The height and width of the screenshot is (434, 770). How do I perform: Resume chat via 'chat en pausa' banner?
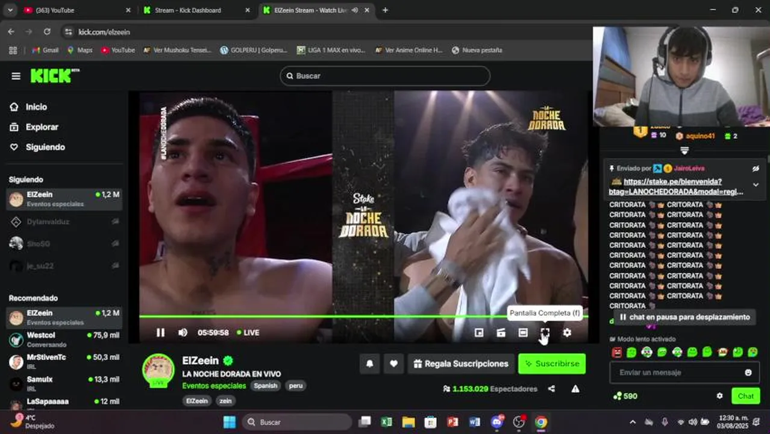coord(684,317)
